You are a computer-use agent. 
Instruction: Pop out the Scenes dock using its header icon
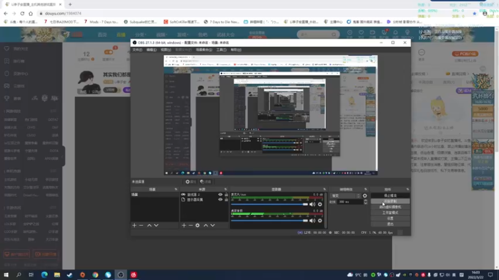click(176, 190)
